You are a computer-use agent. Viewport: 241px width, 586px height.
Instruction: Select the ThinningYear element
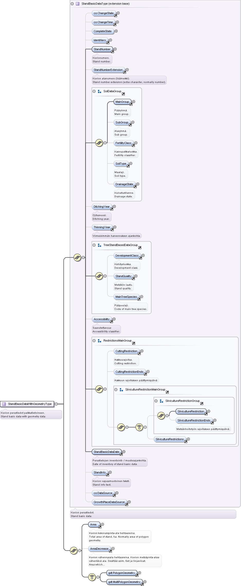(x=102, y=227)
